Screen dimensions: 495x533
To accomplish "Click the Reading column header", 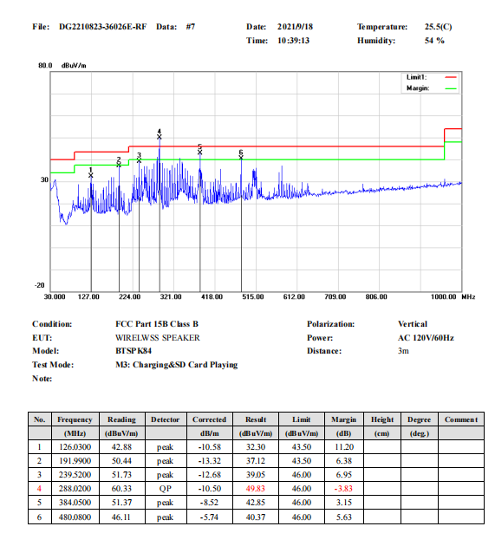I will (121, 419).
